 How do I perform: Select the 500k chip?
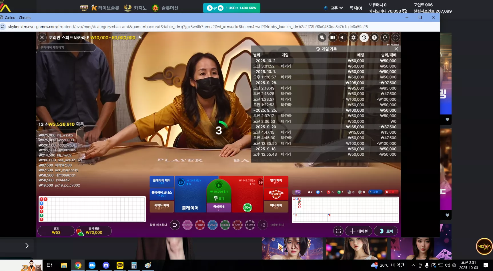click(250, 225)
